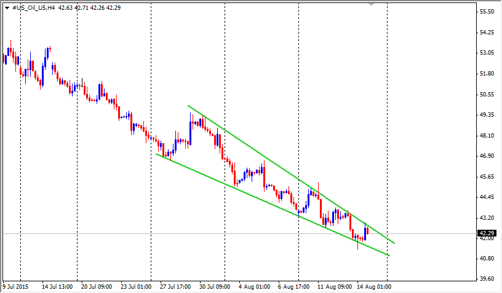502x293 pixels.
Task: Click the 43.20 price axis label
Action: [487, 217]
